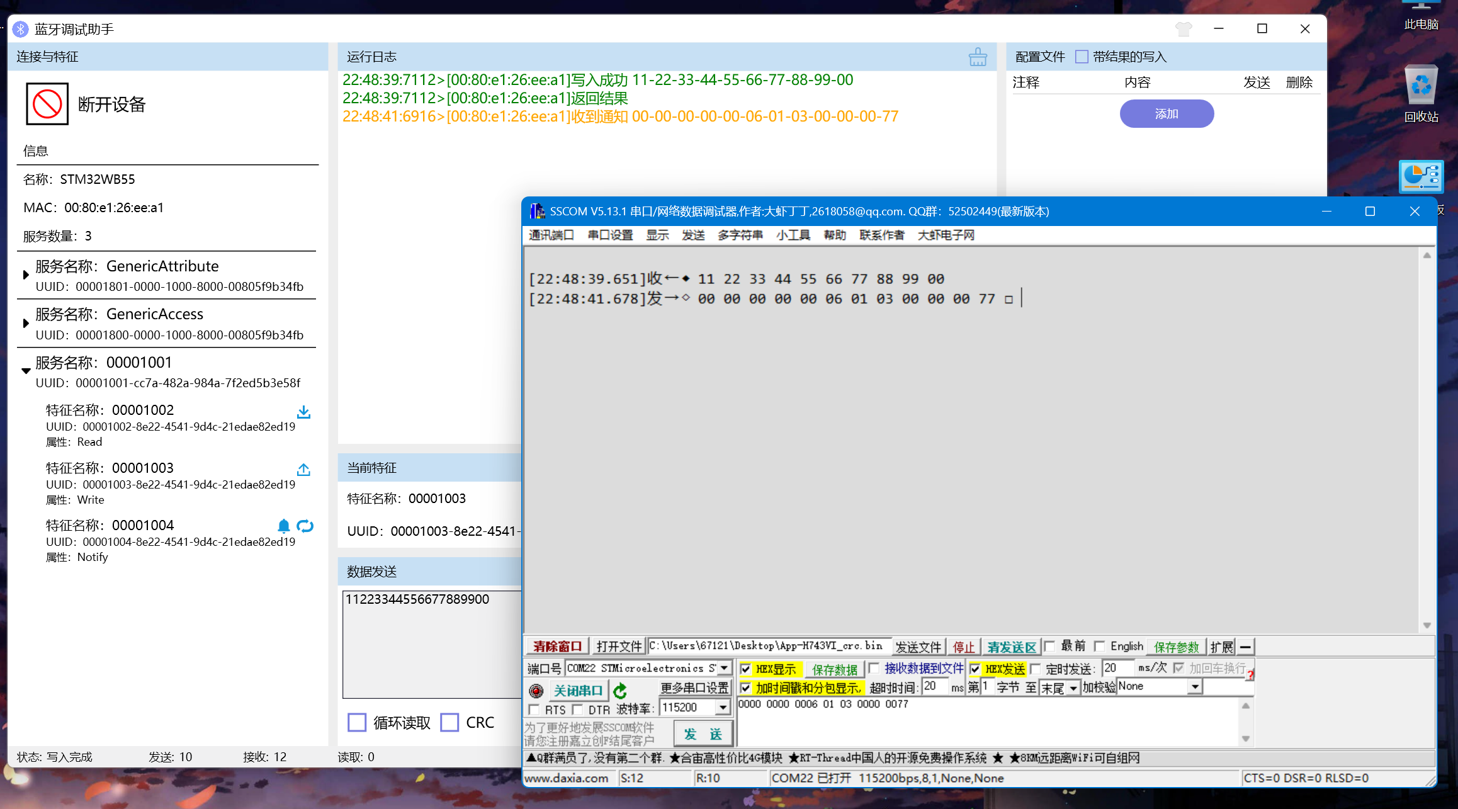Click the red record indicator beside 关闭串口
The width and height of the screenshot is (1458, 809).
[536, 691]
